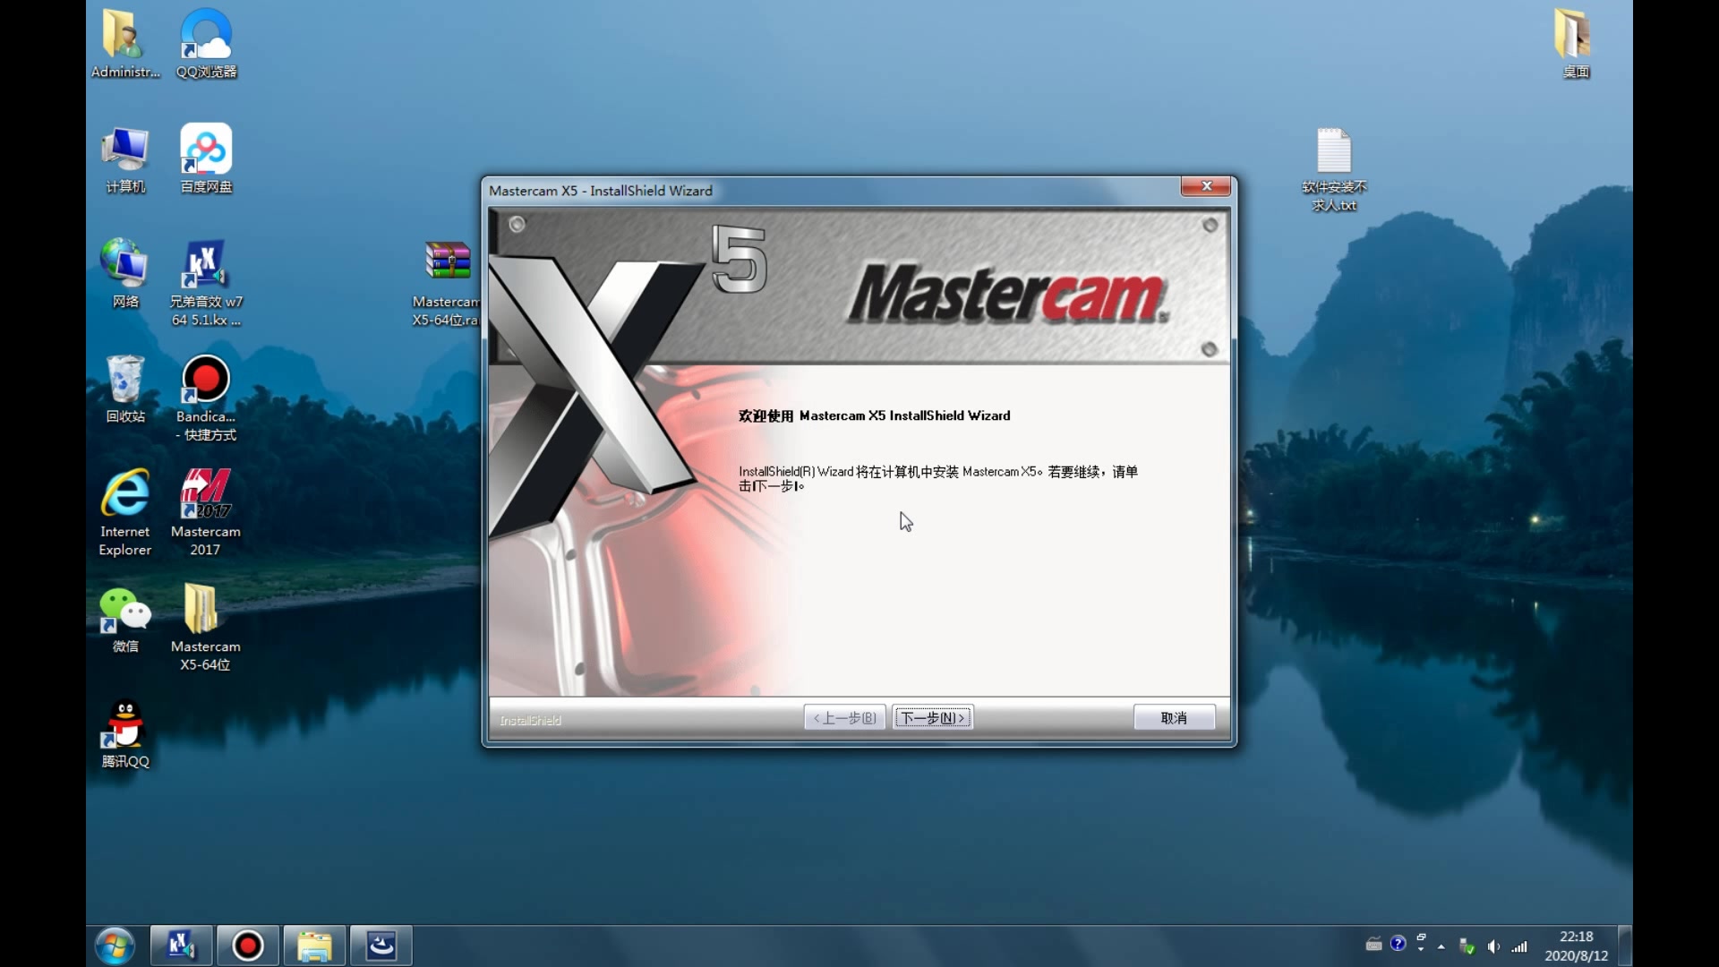This screenshot has width=1719, height=967.
Task: Open the Administrator folder desktop icon
Action: [125, 43]
